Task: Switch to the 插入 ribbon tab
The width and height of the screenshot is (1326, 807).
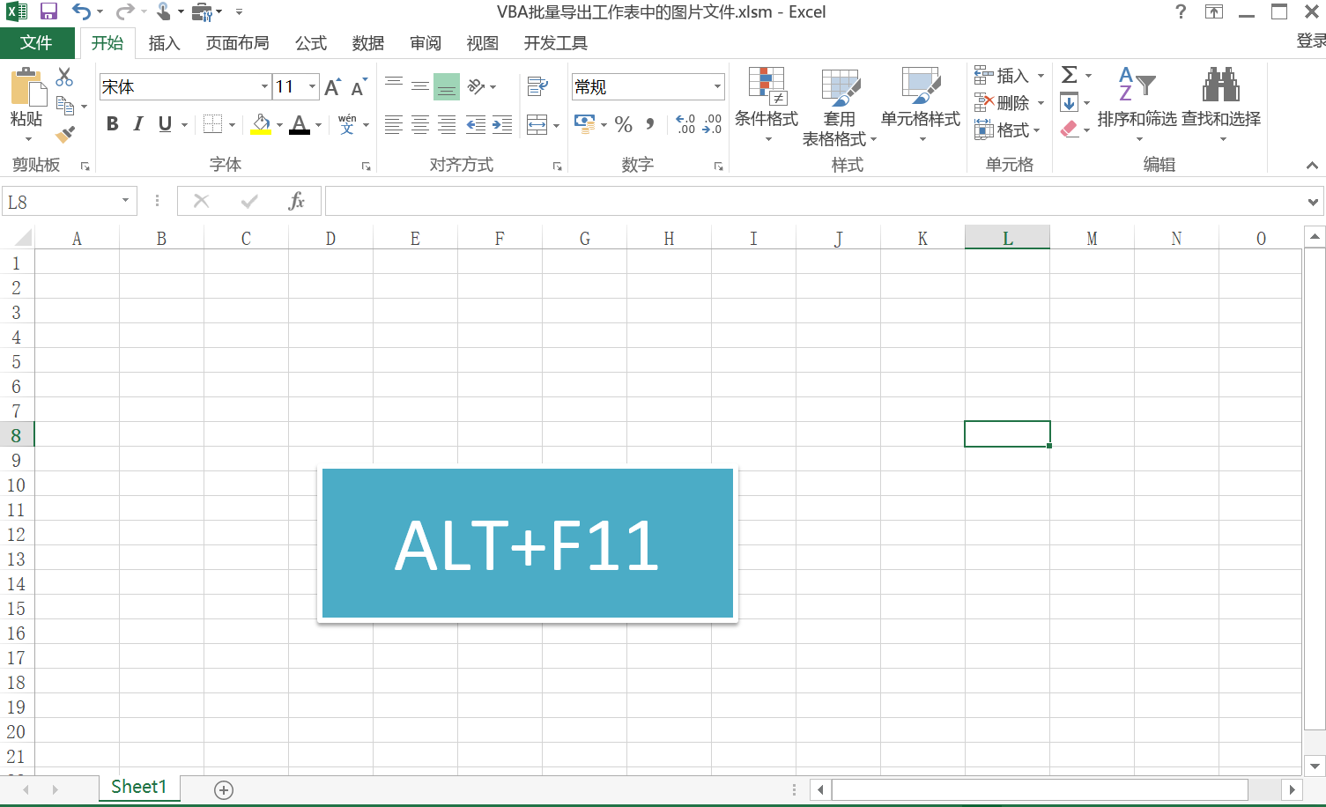Action: (164, 43)
